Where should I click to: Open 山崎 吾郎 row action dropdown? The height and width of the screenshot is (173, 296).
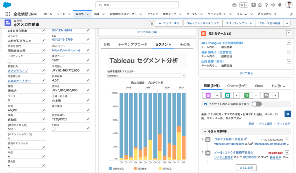tap(289, 61)
